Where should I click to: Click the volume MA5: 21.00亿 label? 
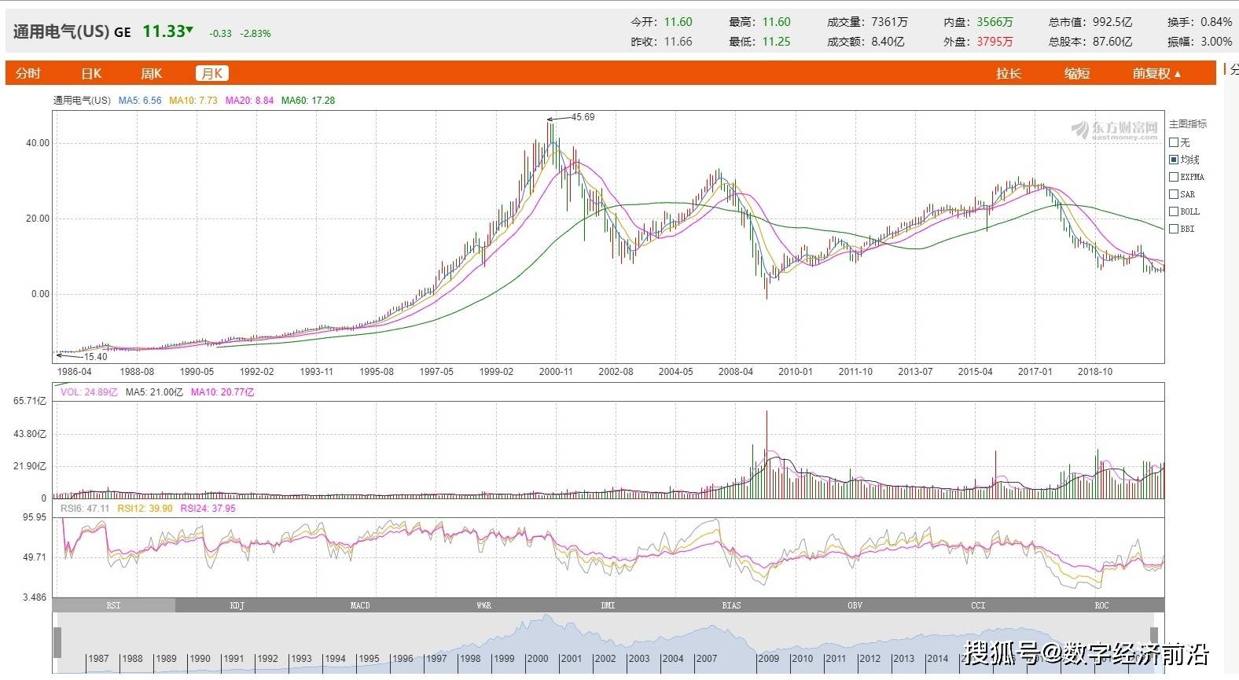click(x=154, y=392)
